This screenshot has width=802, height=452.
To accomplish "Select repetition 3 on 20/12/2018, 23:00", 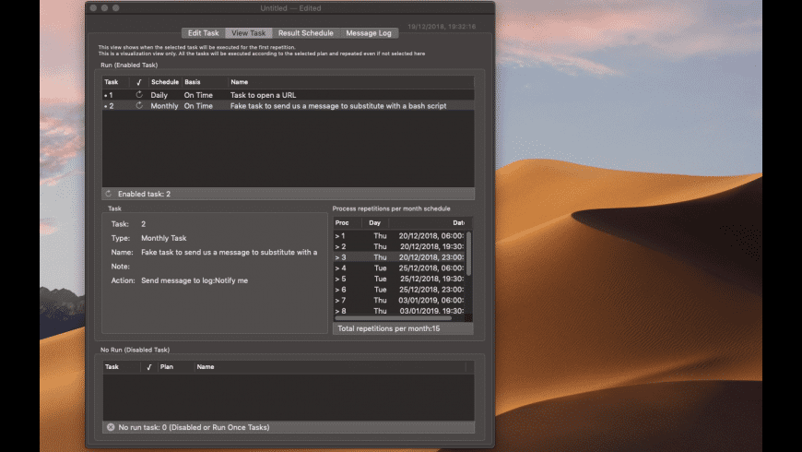I will 399,257.
